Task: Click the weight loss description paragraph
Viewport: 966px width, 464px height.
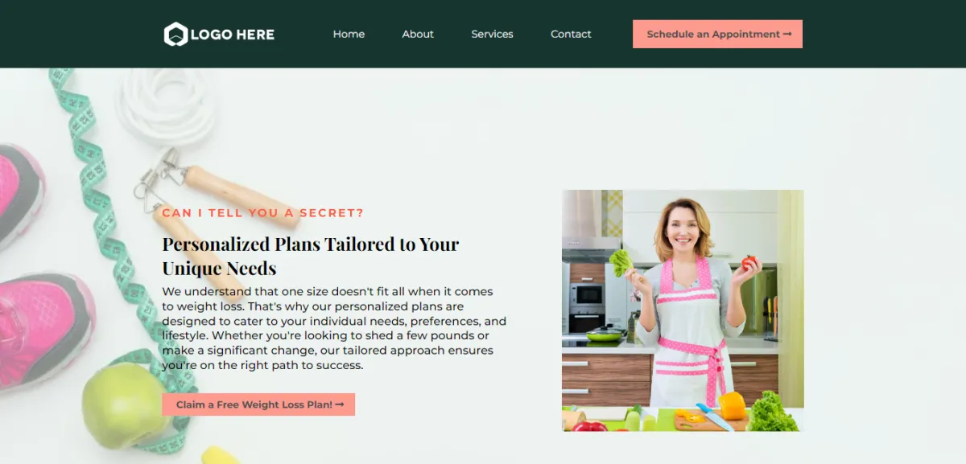Action: pyautogui.click(x=334, y=328)
